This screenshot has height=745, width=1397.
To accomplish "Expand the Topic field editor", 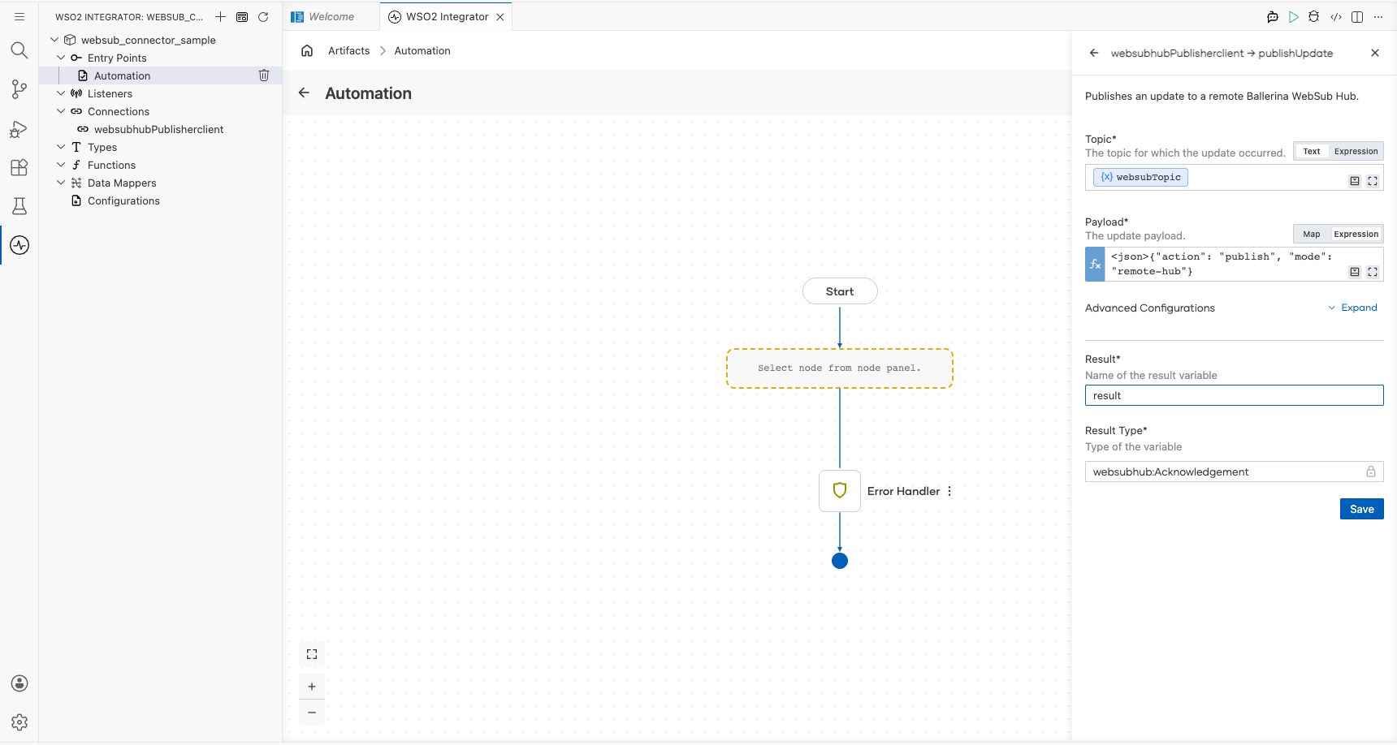I will [1373, 181].
